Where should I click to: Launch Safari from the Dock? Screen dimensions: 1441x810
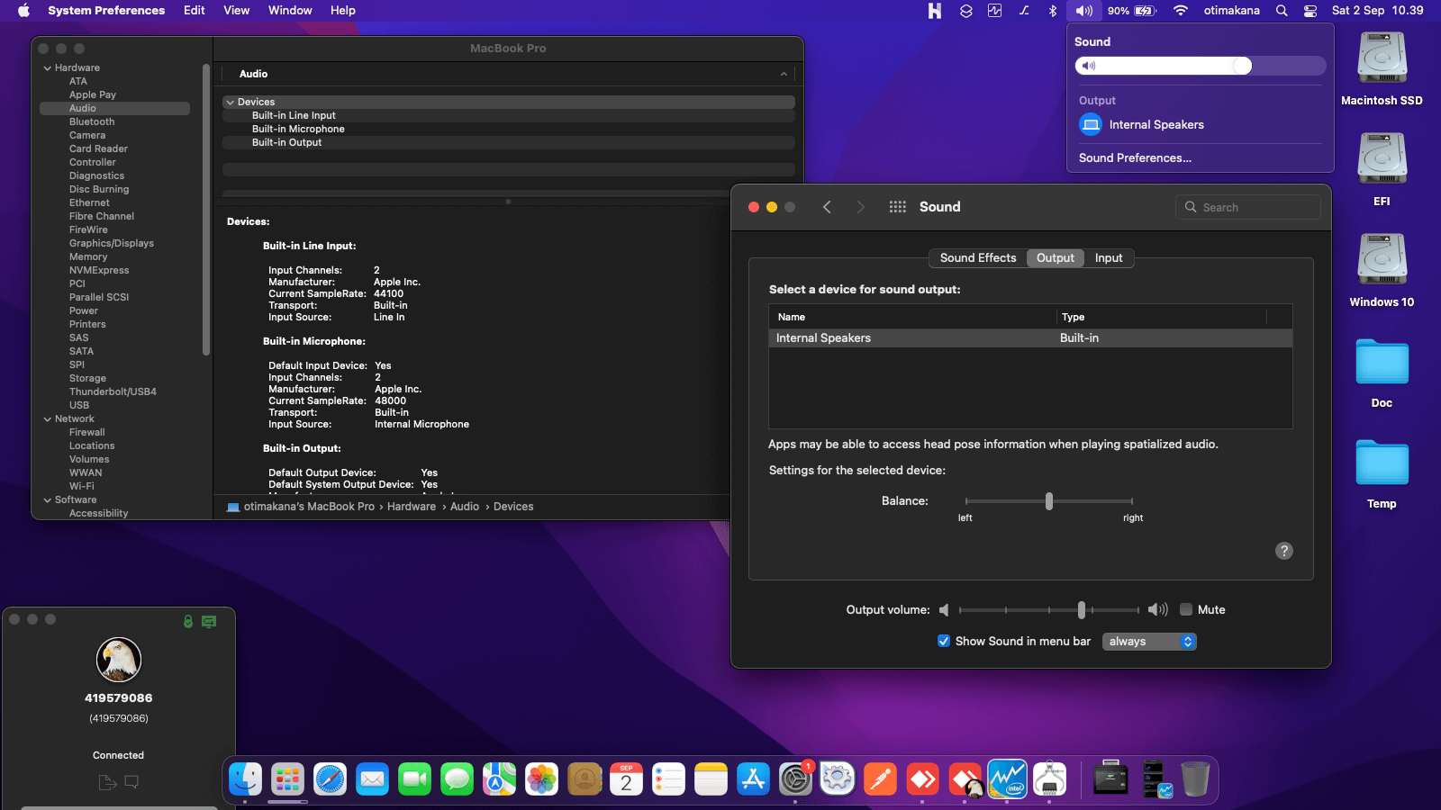[330, 779]
